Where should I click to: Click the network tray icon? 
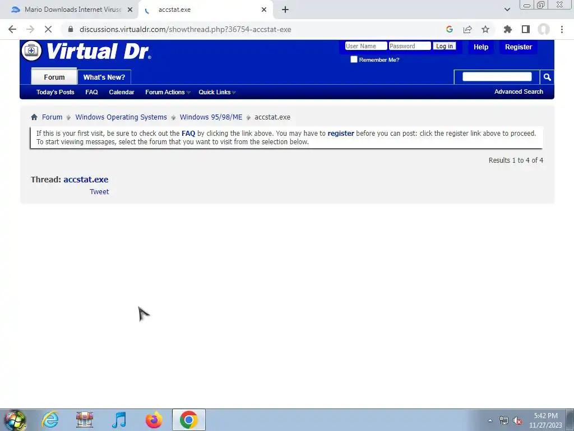504,420
